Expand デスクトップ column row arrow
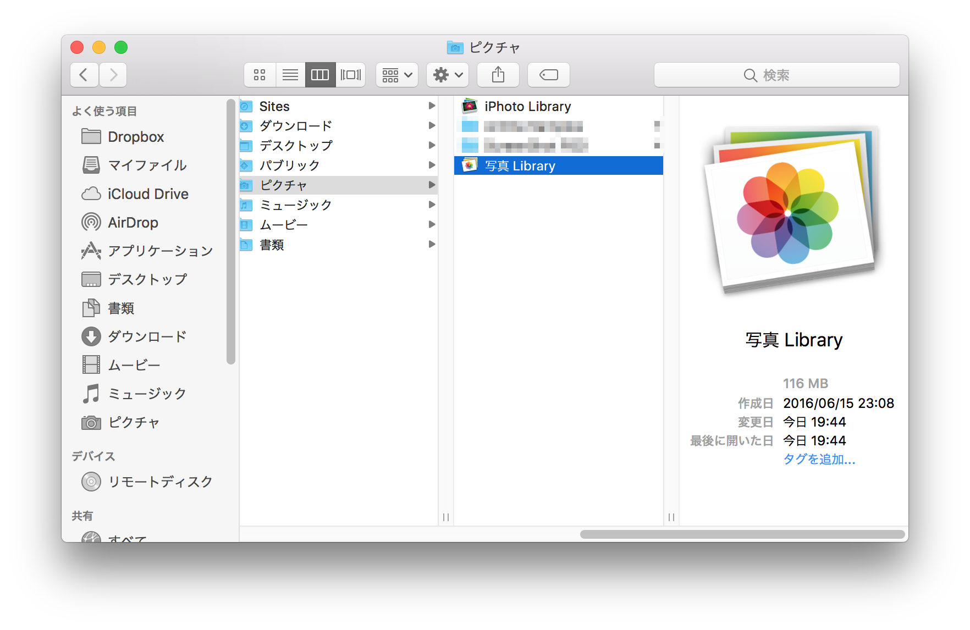Screen dimensions: 970x630 click(x=432, y=145)
